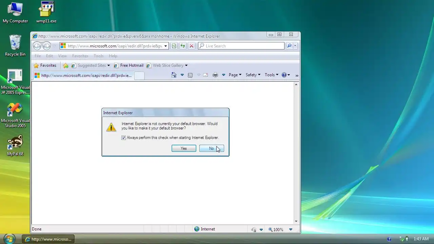Screen dimensions: 434x244
Task: Click the Internet Explorer icon in title bar
Action: 35,36
